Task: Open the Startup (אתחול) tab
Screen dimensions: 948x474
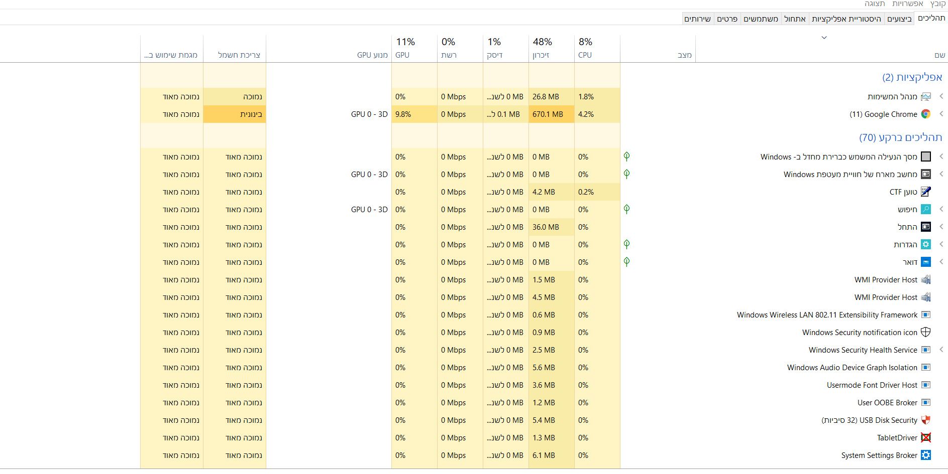Action: point(795,19)
